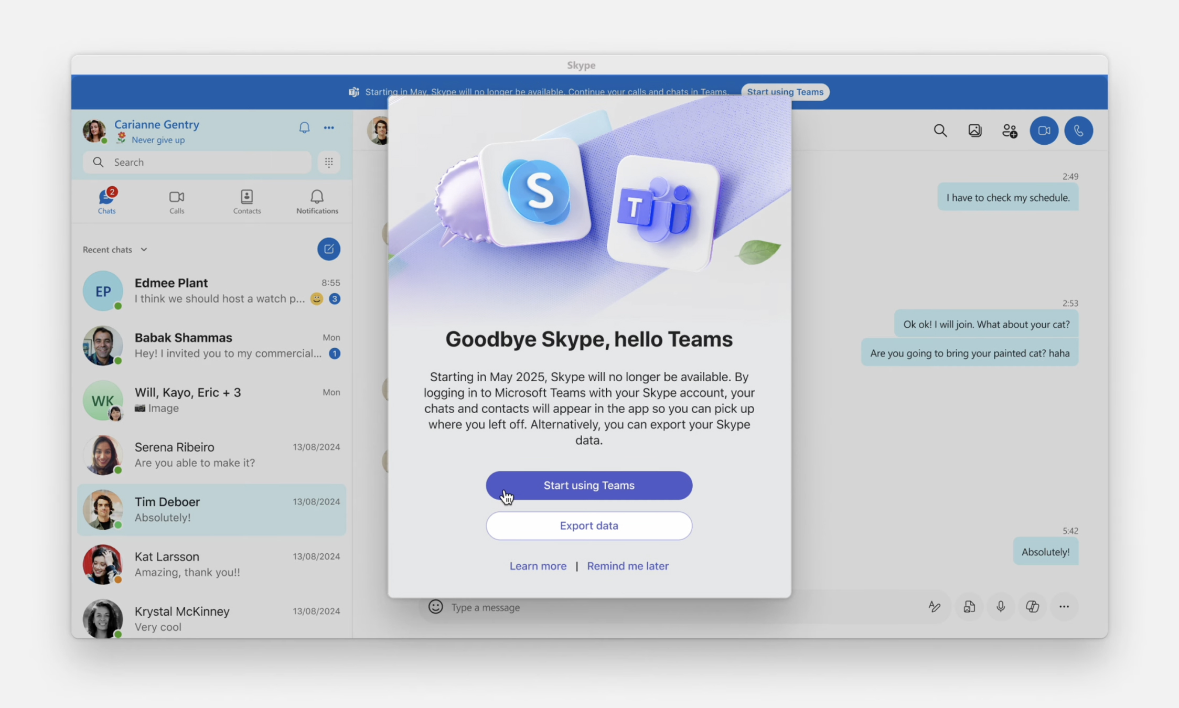Open the chat search magnifier icon
The image size is (1179, 708).
(940, 131)
